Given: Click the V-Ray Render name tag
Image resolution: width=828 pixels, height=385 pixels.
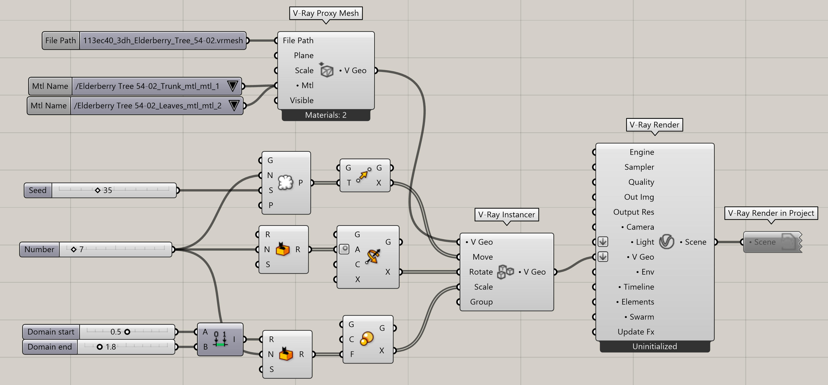Looking at the screenshot, I should pyautogui.click(x=655, y=125).
